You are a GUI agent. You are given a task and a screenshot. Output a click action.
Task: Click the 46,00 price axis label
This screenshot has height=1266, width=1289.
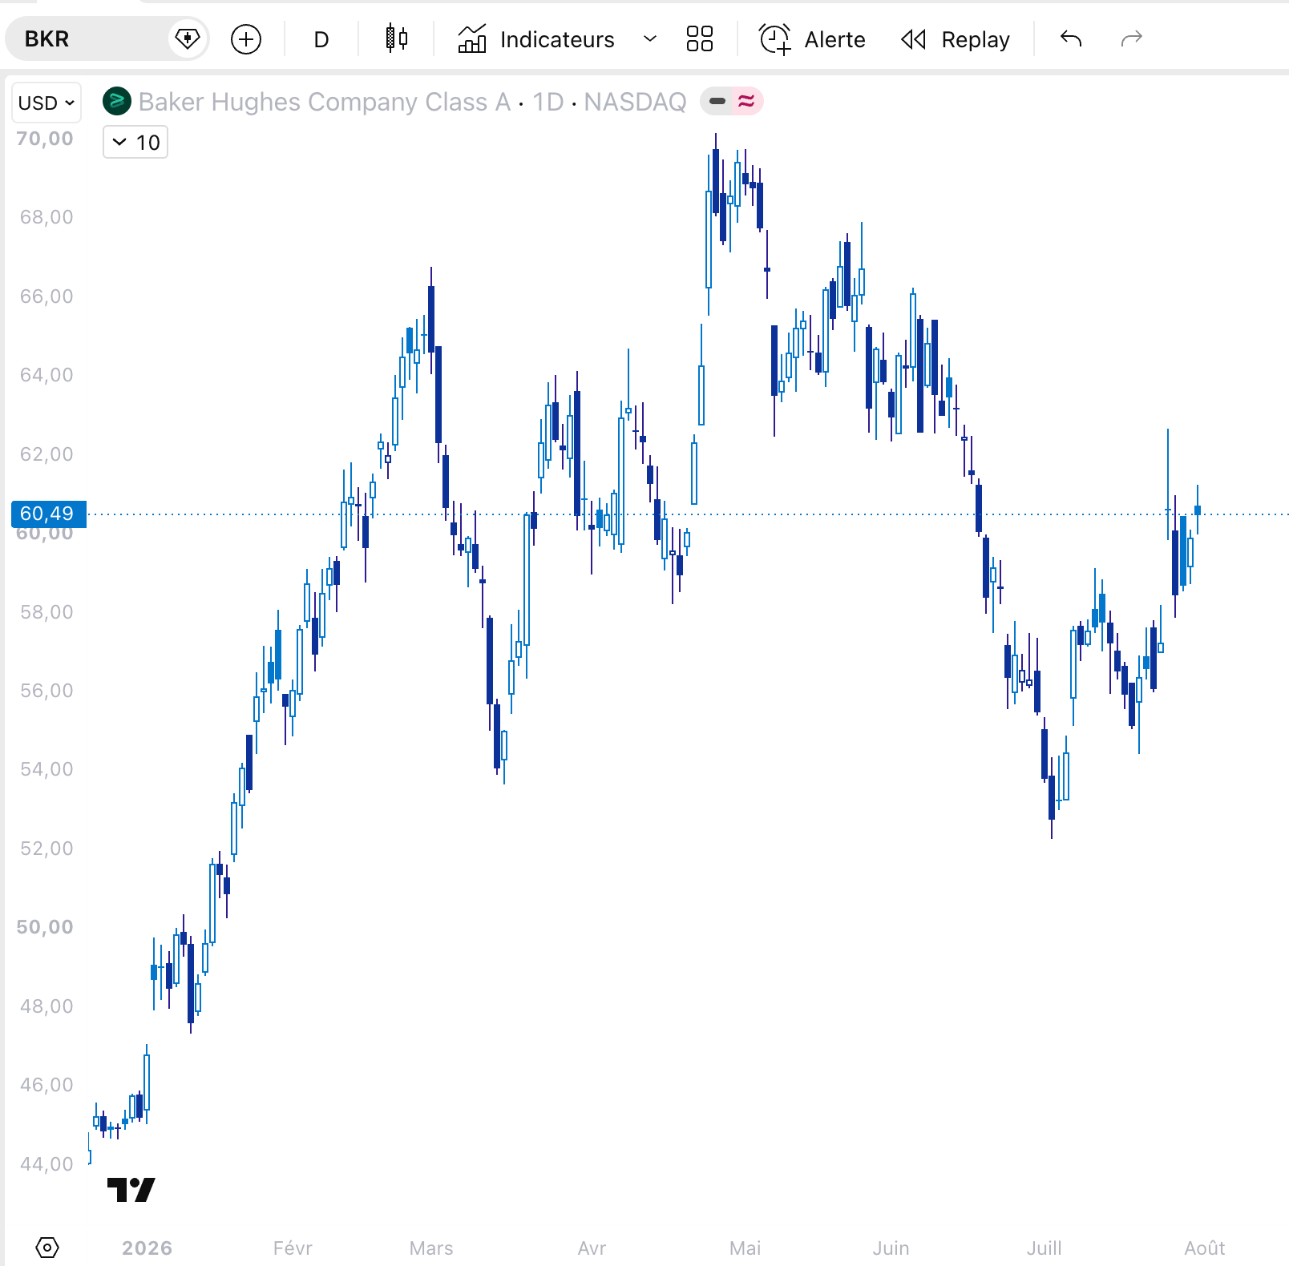point(46,1085)
